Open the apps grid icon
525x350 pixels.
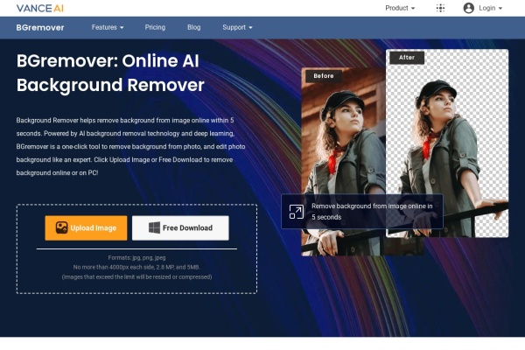coord(440,8)
